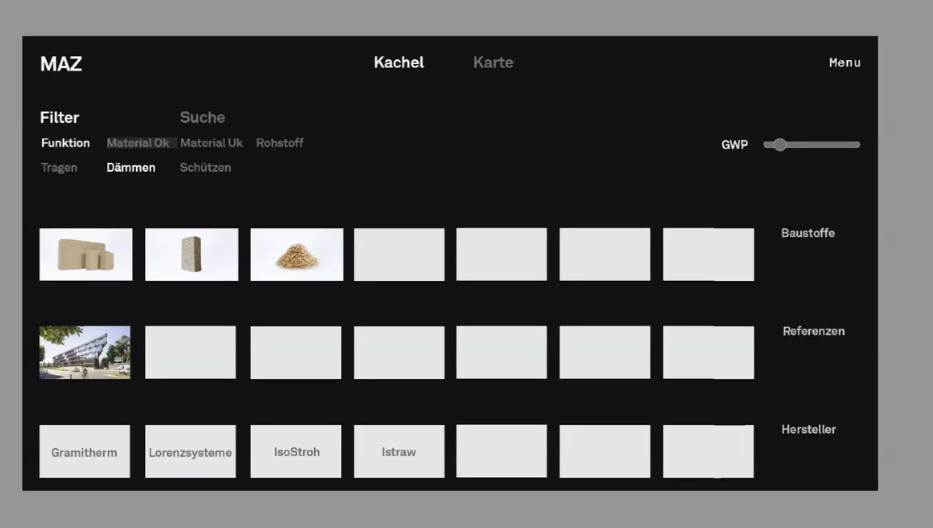Toggle the Tragen filter option
The image size is (933, 528).
click(59, 168)
